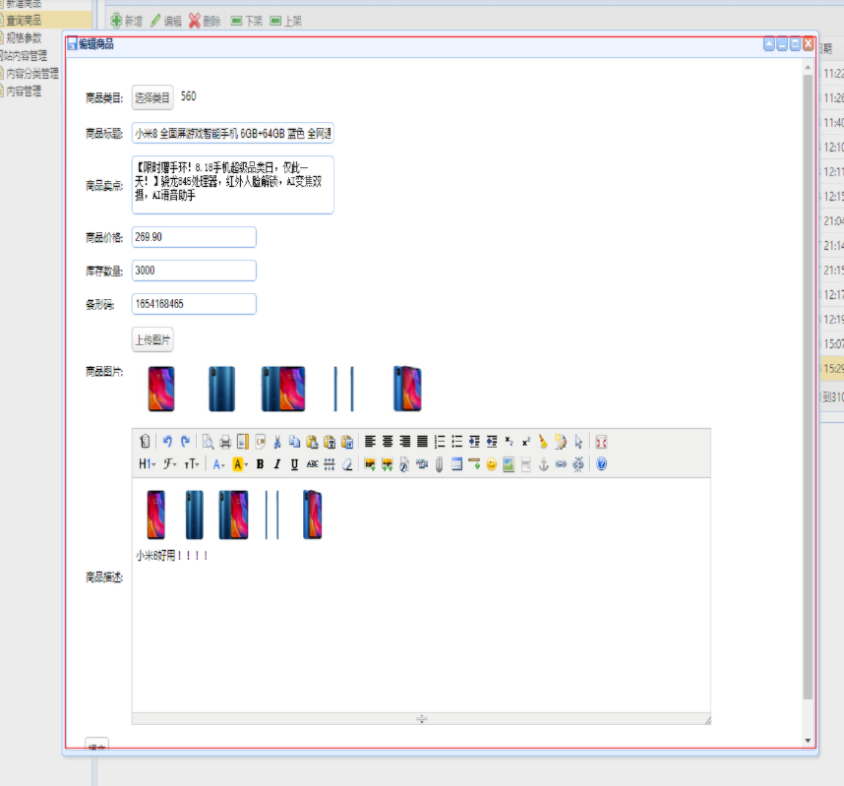
Task: Click the cut scissors icon
Action: point(277,442)
